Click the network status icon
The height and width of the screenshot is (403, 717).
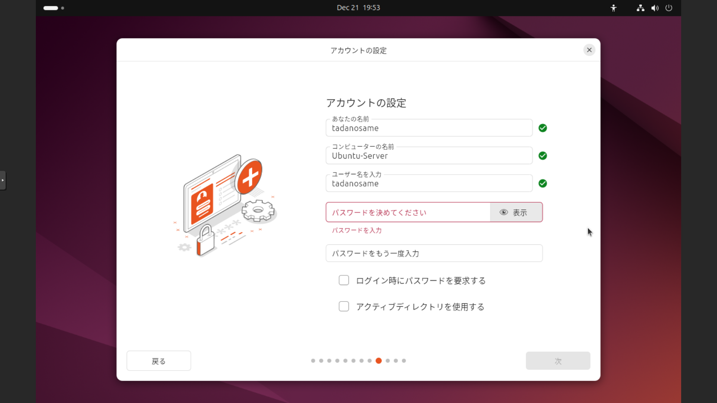pyautogui.click(x=640, y=8)
